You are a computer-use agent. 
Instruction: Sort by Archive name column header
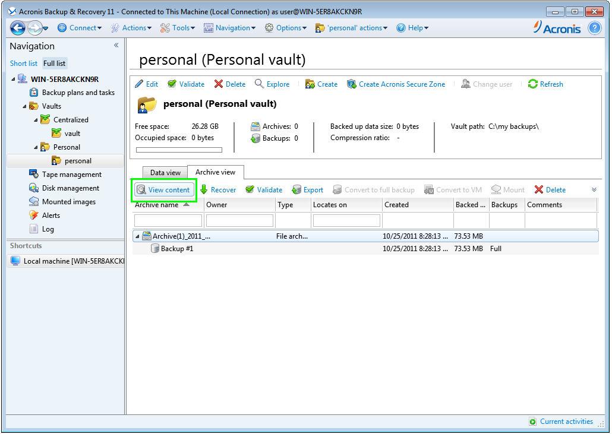point(168,205)
